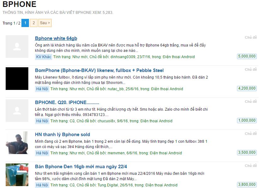The height and width of the screenshot is (188, 265).
Task: Click the 5,000,000 price tag
Action: [247, 56]
